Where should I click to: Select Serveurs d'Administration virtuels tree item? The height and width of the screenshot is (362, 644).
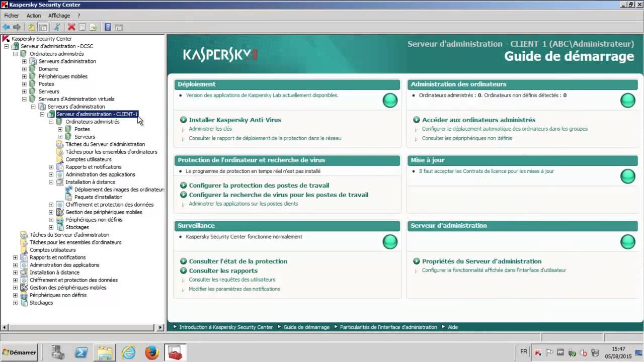tap(76, 99)
